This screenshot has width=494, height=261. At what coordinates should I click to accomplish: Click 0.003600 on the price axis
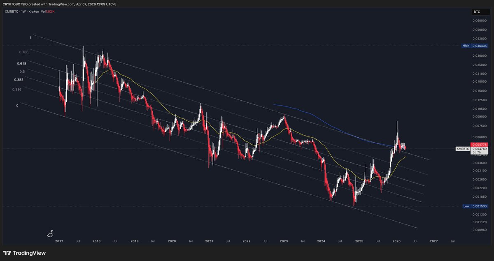[x=479, y=162]
